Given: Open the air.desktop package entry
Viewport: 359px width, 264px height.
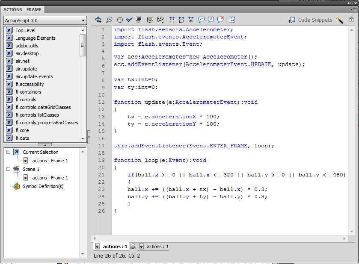Looking at the screenshot, I should point(27,53).
